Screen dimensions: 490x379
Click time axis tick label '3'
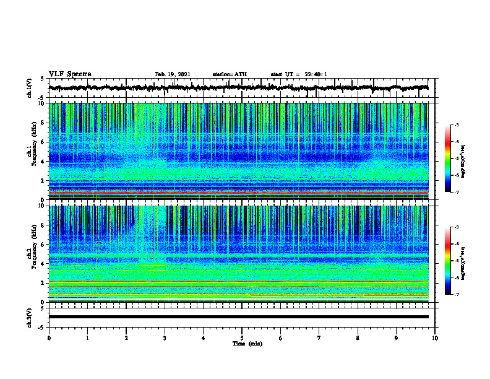click(165, 338)
